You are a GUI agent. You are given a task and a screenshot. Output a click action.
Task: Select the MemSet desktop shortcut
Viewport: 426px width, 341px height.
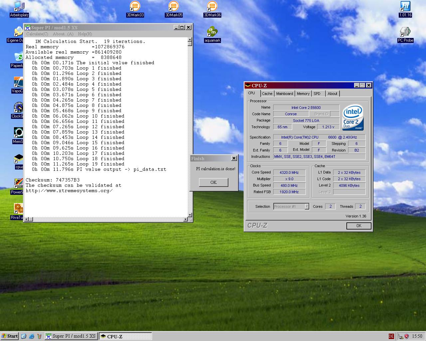18,136
